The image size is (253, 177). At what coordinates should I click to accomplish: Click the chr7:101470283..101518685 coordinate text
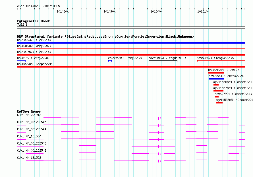click(38, 6)
